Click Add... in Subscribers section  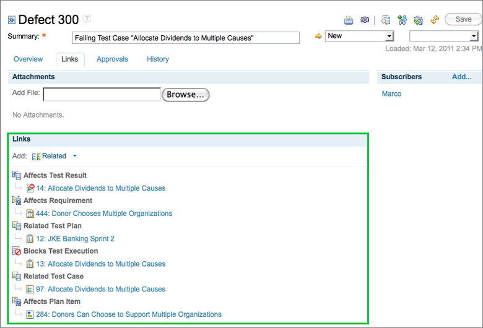pos(462,77)
